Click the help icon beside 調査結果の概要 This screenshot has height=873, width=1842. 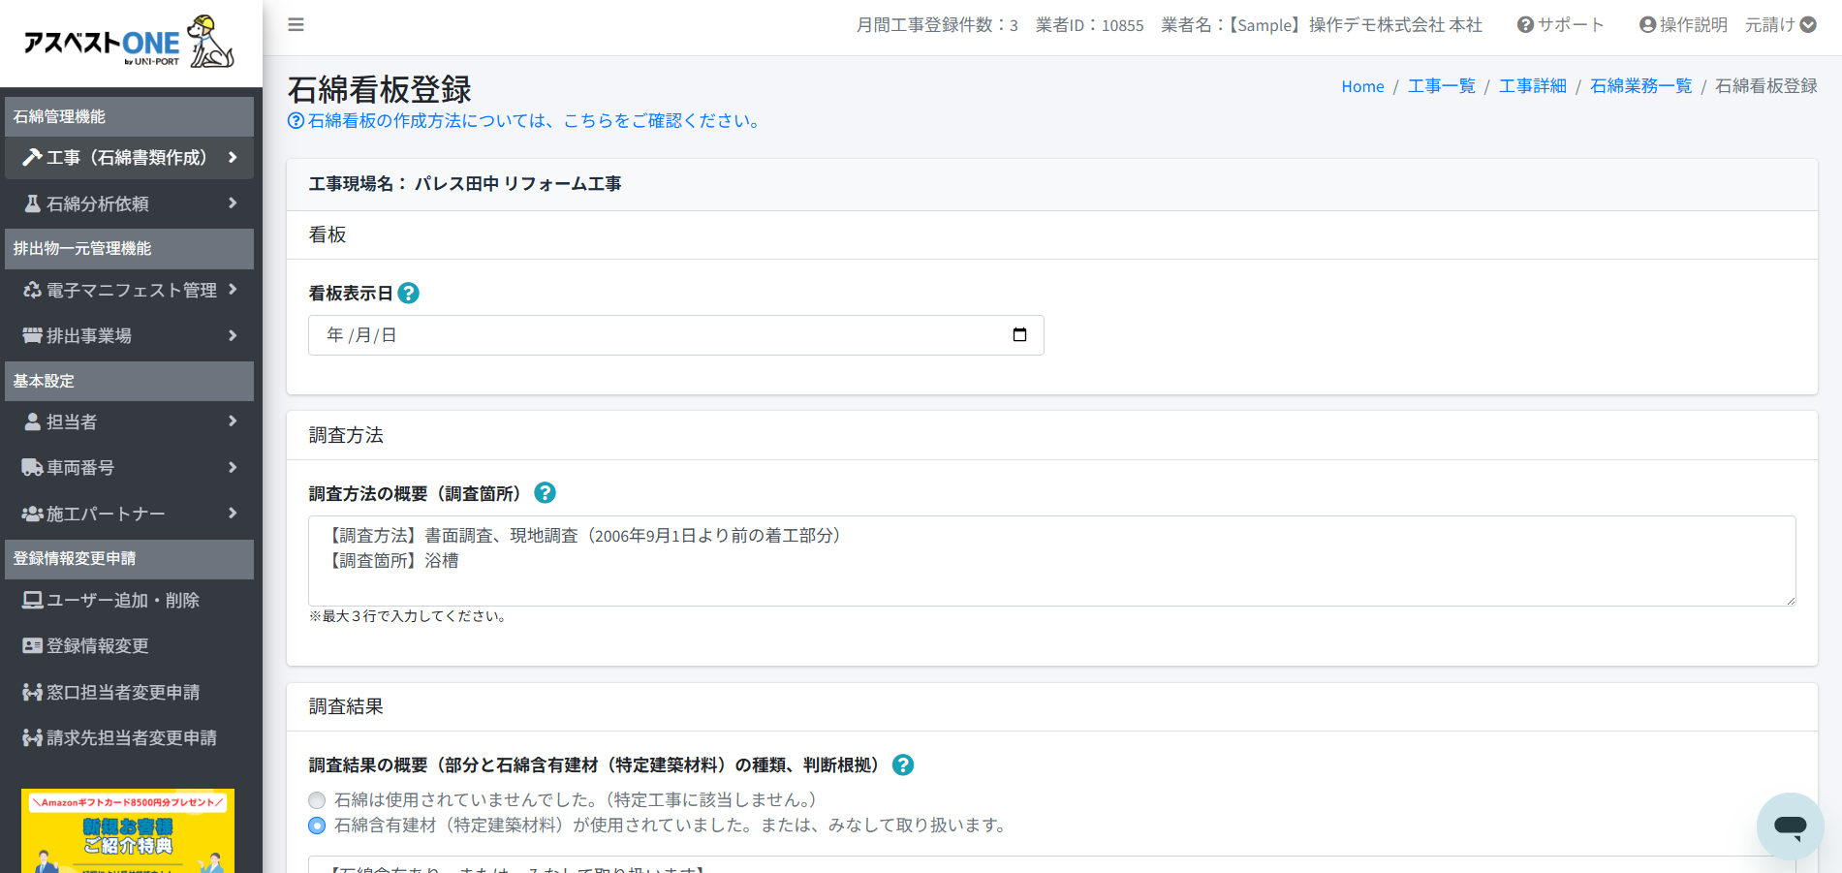click(x=903, y=765)
